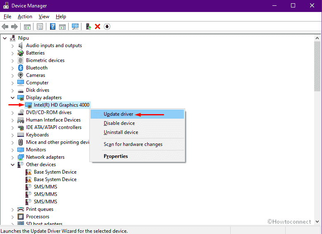Expand the Network adapters category
The image size is (322, 234).
click(x=12, y=158)
